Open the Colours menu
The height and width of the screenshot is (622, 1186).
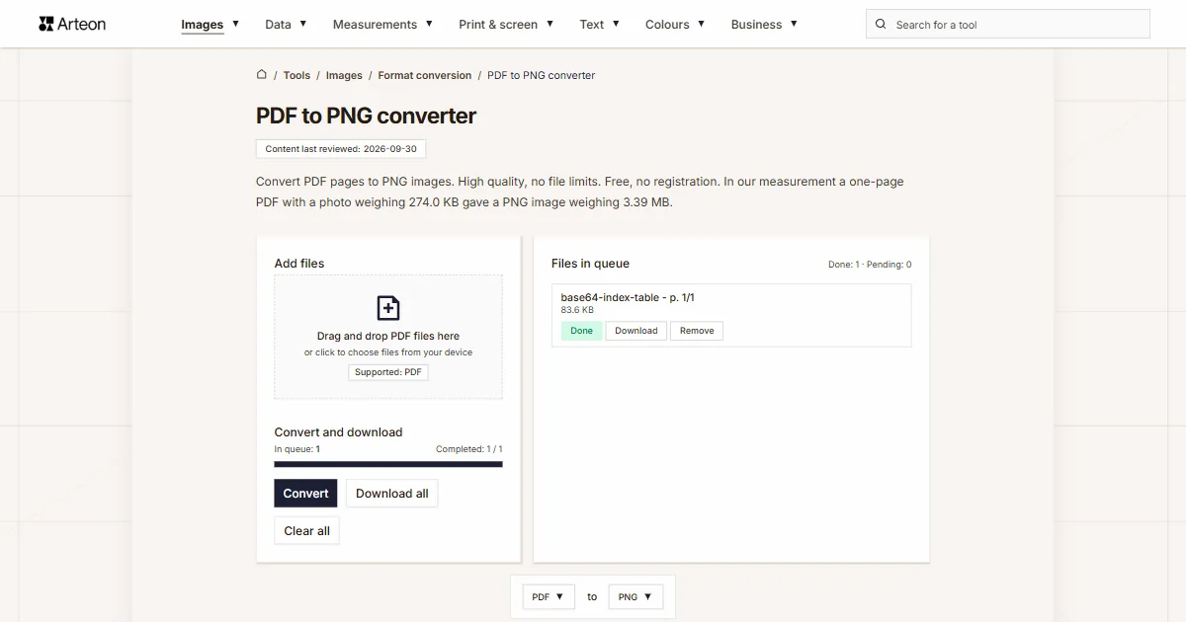pos(675,25)
